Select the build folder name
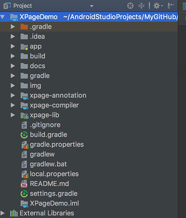This screenshot has width=186, height=218. (x=38, y=56)
